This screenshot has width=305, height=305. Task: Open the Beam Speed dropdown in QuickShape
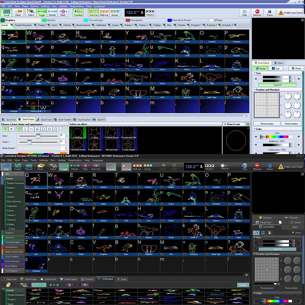coord(9,148)
